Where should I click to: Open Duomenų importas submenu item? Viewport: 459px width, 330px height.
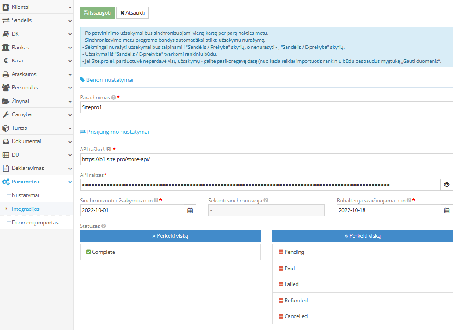(x=35, y=223)
